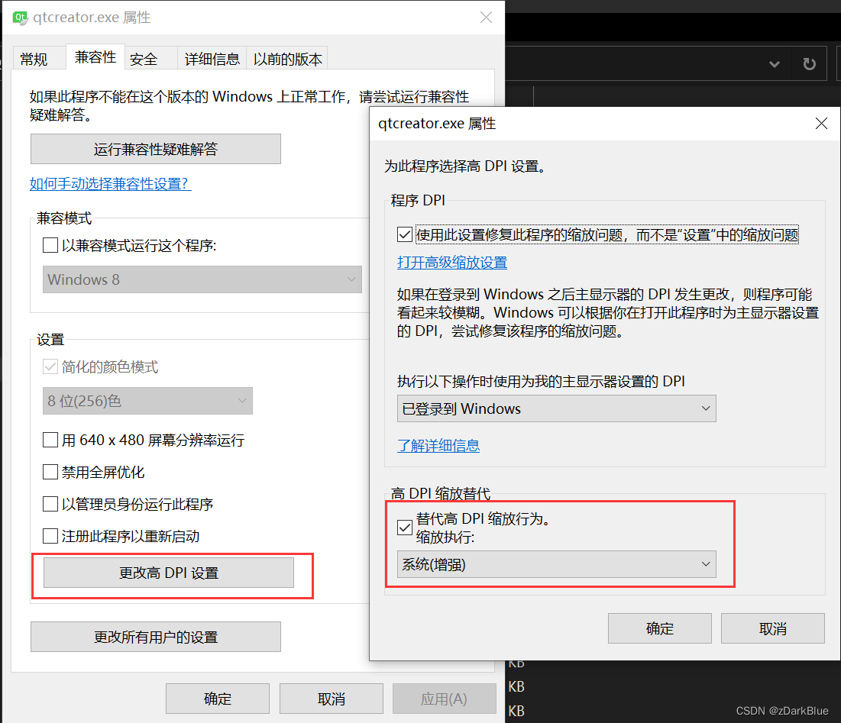Expand the address bar chevron in the background window

(x=775, y=64)
